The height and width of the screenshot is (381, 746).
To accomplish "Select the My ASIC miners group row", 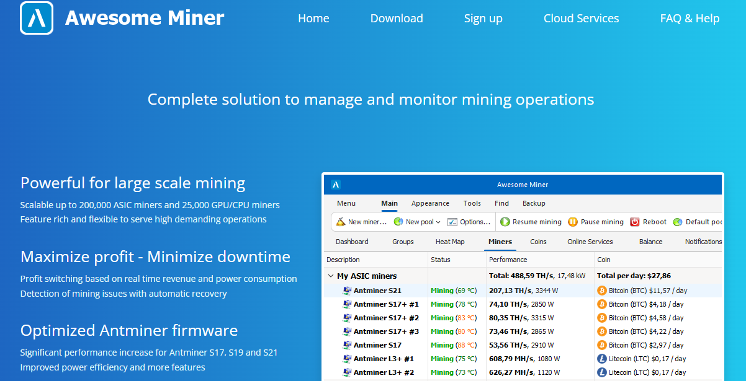I will point(523,276).
